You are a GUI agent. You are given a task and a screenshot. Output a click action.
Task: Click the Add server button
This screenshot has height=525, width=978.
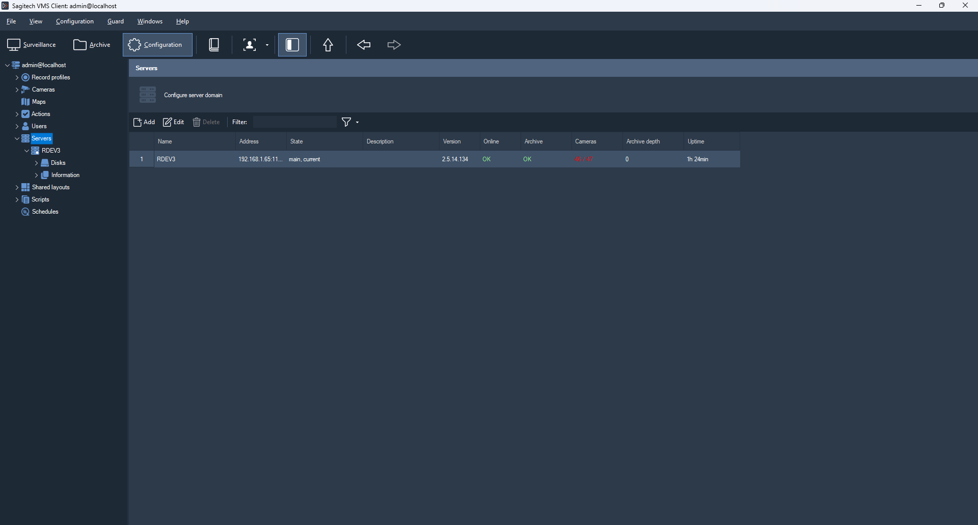pyautogui.click(x=144, y=122)
